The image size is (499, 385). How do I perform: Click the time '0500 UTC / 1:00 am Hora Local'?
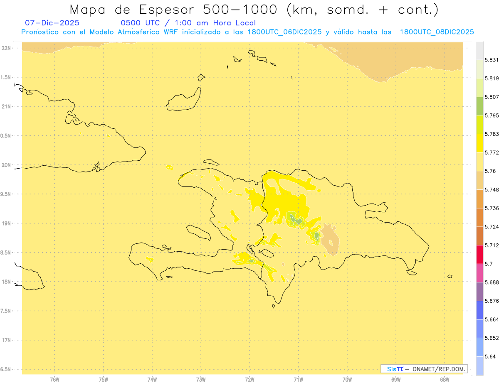pos(188,23)
